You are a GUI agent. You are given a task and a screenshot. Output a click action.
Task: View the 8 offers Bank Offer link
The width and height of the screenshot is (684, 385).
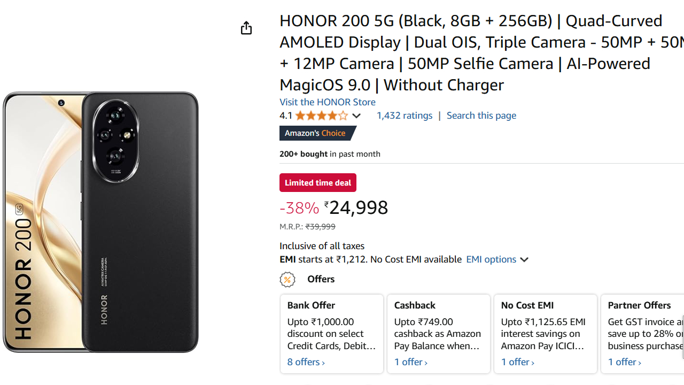coord(306,362)
